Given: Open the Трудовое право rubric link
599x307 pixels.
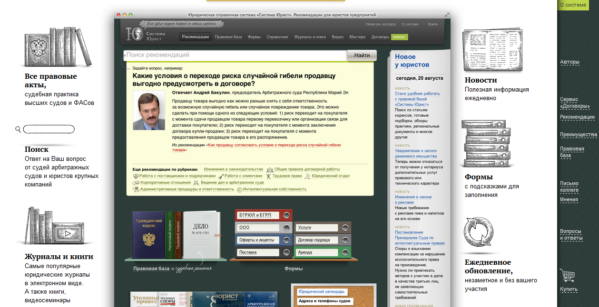Looking at the screenshot, I should coord(287,176).
